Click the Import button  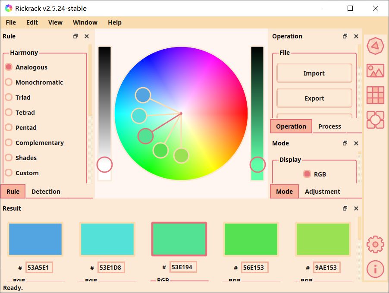(x=314, y=73)
